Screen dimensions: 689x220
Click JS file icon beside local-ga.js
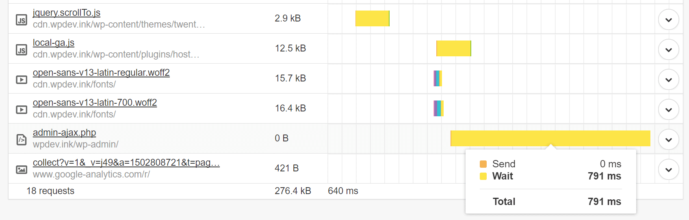(x=22, y=49)
